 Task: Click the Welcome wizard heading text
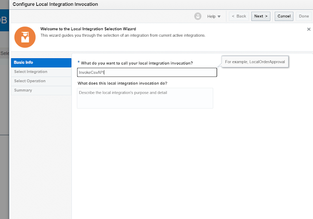coord(88,29)
